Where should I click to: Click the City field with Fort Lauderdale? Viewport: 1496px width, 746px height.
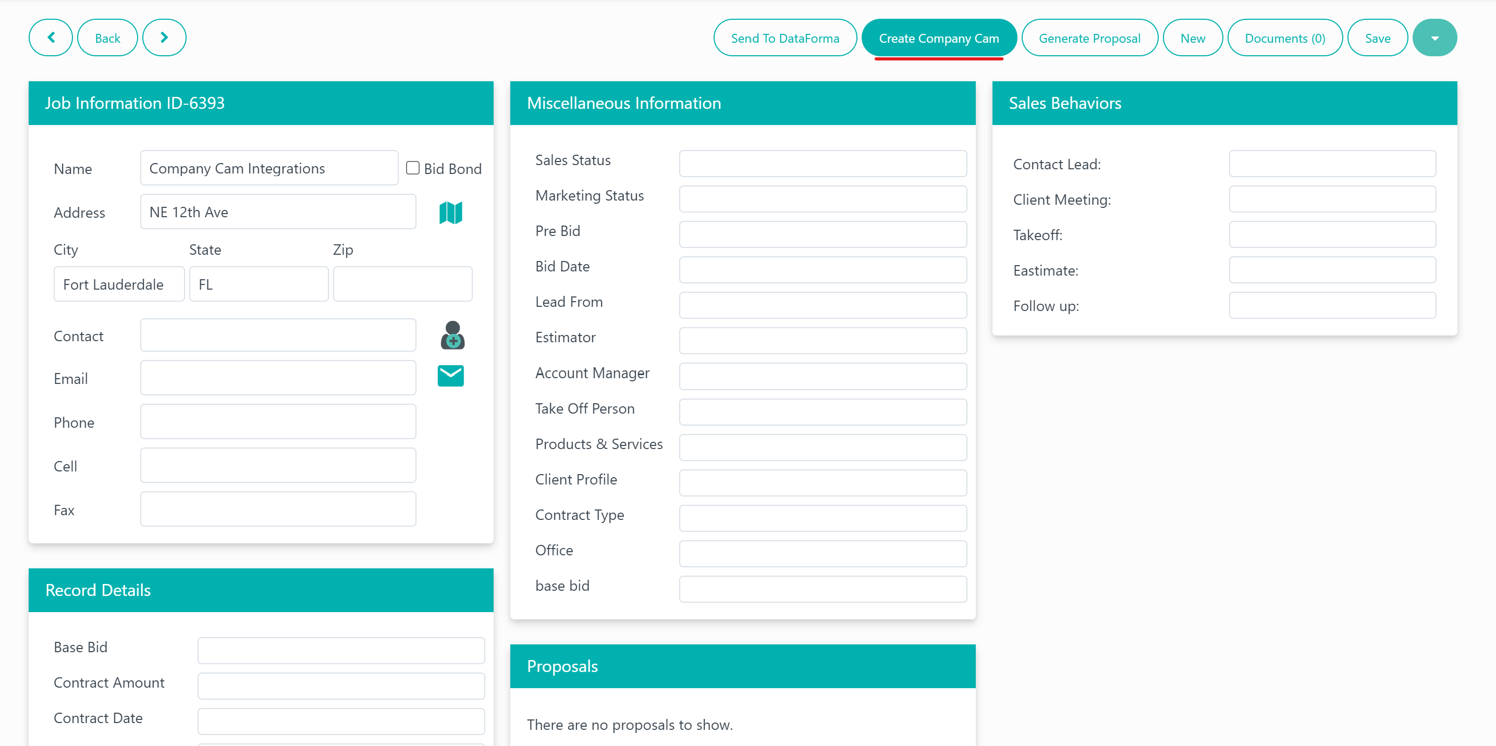119,284
